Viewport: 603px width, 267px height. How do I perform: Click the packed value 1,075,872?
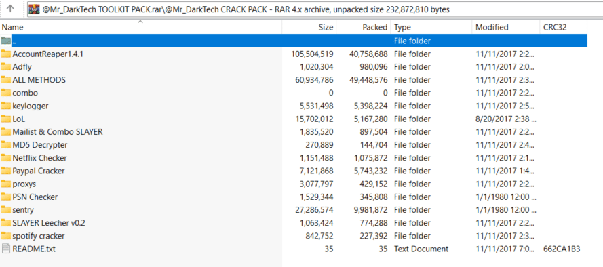pos(370,158)
